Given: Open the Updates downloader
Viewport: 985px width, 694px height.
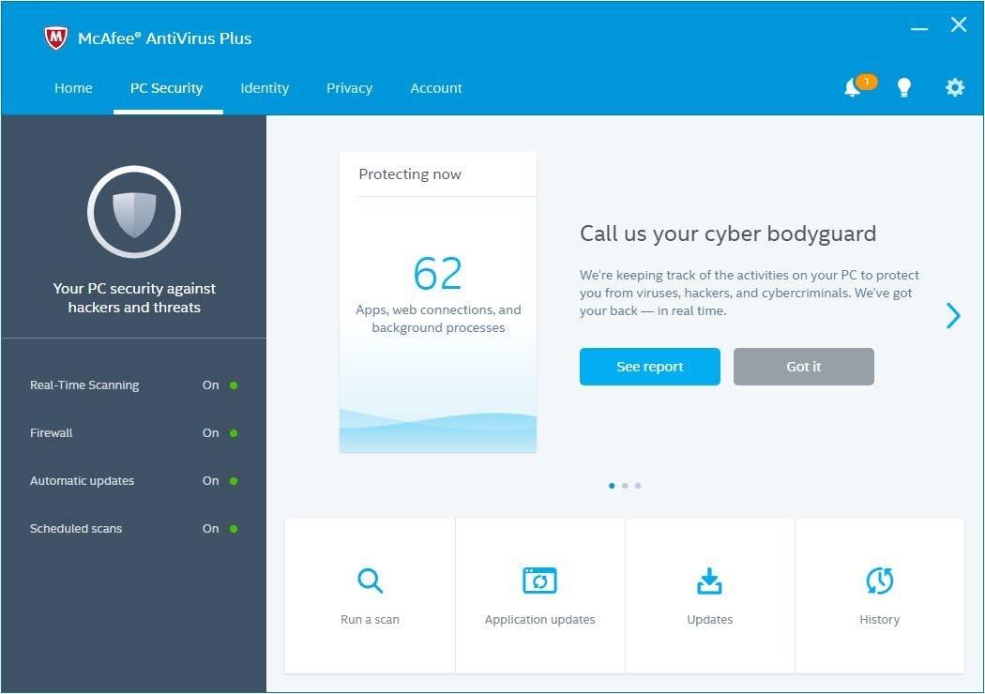Looking at the screenshot, I should [x=709, y=593].
